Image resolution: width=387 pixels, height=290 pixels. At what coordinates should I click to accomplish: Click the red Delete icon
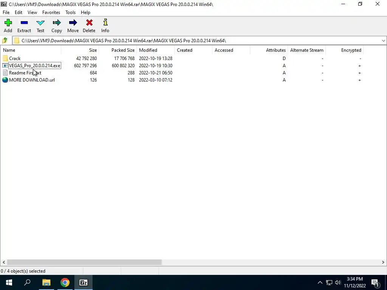[x=89, y=23]
